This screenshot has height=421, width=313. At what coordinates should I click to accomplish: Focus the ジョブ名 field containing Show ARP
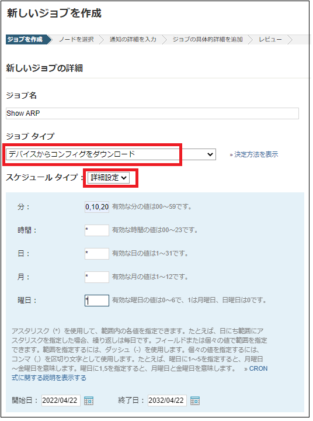[x=152, y=113]
